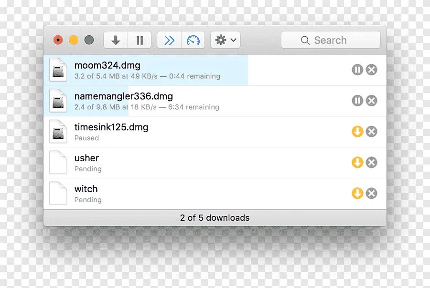
Task: Click the Pending status under witch
Action: [88, 200]
